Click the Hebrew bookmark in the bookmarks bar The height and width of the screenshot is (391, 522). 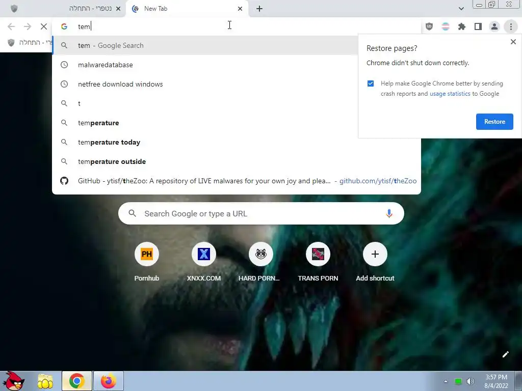pyautogui.click(x=30, y=43)
